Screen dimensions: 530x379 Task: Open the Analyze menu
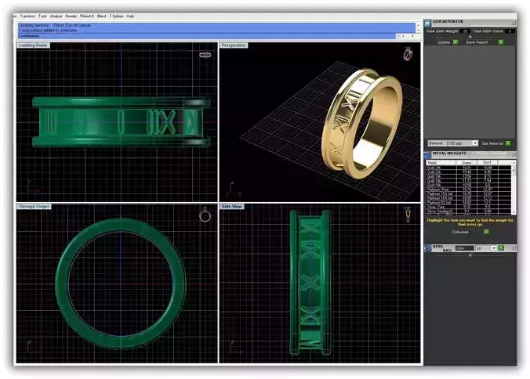tap(56, 16)
